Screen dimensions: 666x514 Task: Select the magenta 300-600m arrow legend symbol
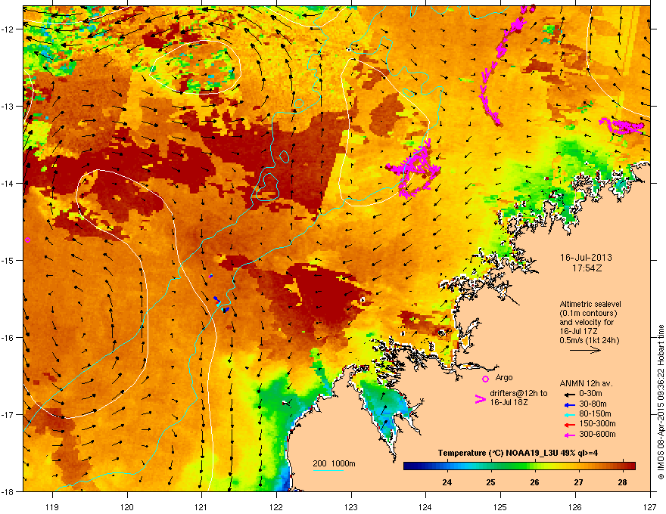click(x=568, y=435)
